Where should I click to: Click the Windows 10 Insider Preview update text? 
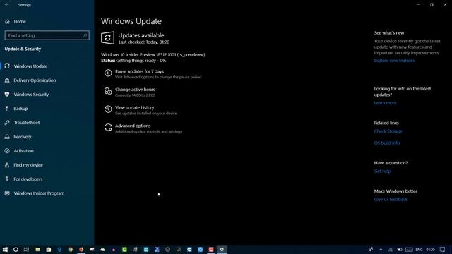[x=153, y=55]
